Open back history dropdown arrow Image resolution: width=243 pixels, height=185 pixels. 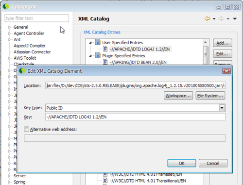pyautogui.click(x=214, y=19)
